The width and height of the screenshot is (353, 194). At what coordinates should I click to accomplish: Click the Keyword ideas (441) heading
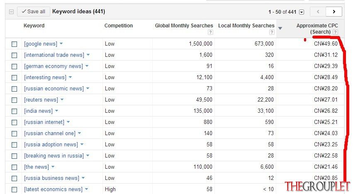pyautogui.click(x=78, y=12)
